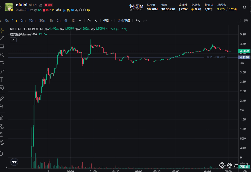Screen dimensions: 251x172
Task: Toggle magnet mode in the sidebar
Action: click(x=2, y=118)
